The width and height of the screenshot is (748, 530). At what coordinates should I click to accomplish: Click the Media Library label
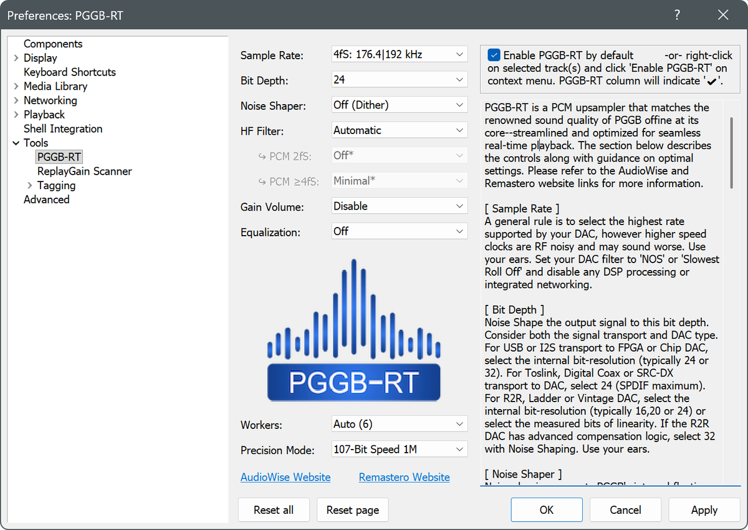(55, 86)
